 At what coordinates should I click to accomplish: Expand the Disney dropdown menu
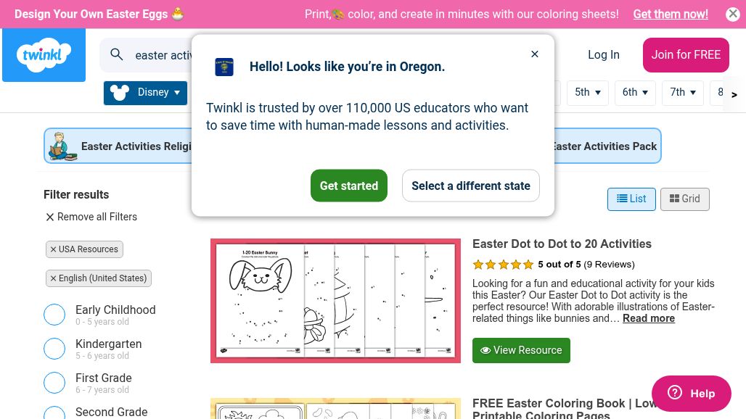coord(145,93)
